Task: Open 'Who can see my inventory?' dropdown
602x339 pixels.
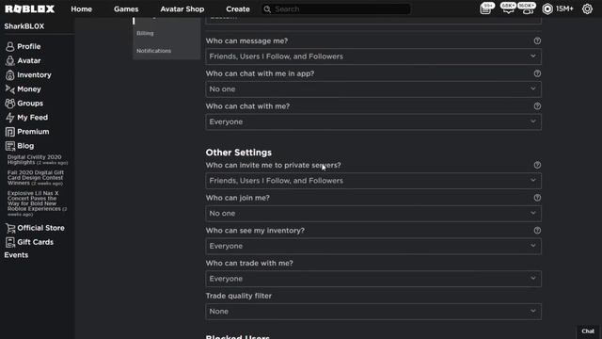Action: [373, 246]
